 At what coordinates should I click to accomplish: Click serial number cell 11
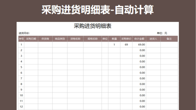click(x=21, y=101)
